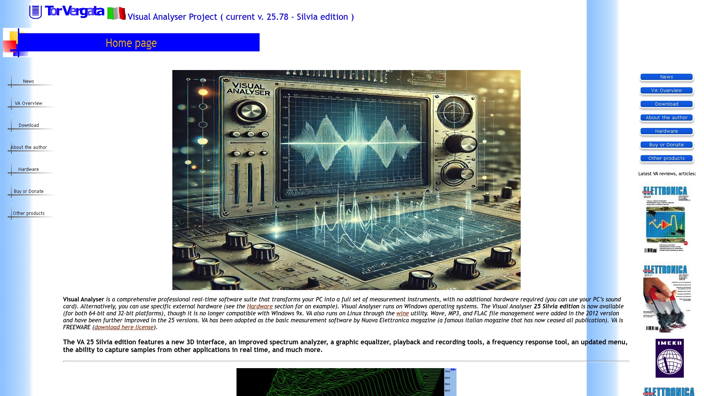Open Other products in the plain-text sidebar menu
Viewport: 704px width, 396px height.
coord(29,213)
